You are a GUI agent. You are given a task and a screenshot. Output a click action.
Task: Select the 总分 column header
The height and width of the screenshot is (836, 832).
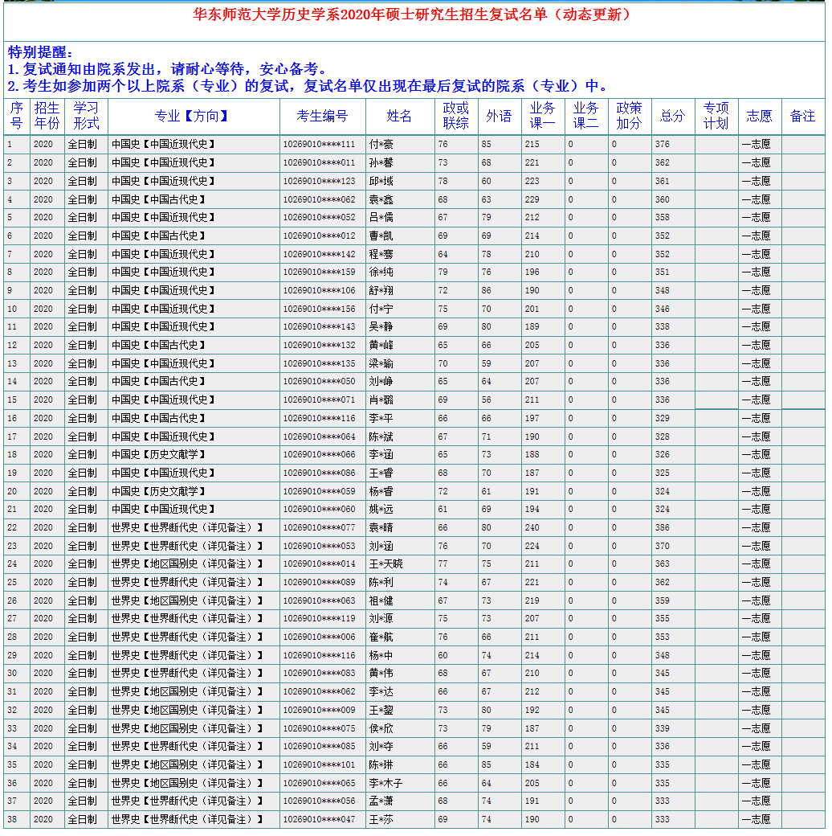672,116
